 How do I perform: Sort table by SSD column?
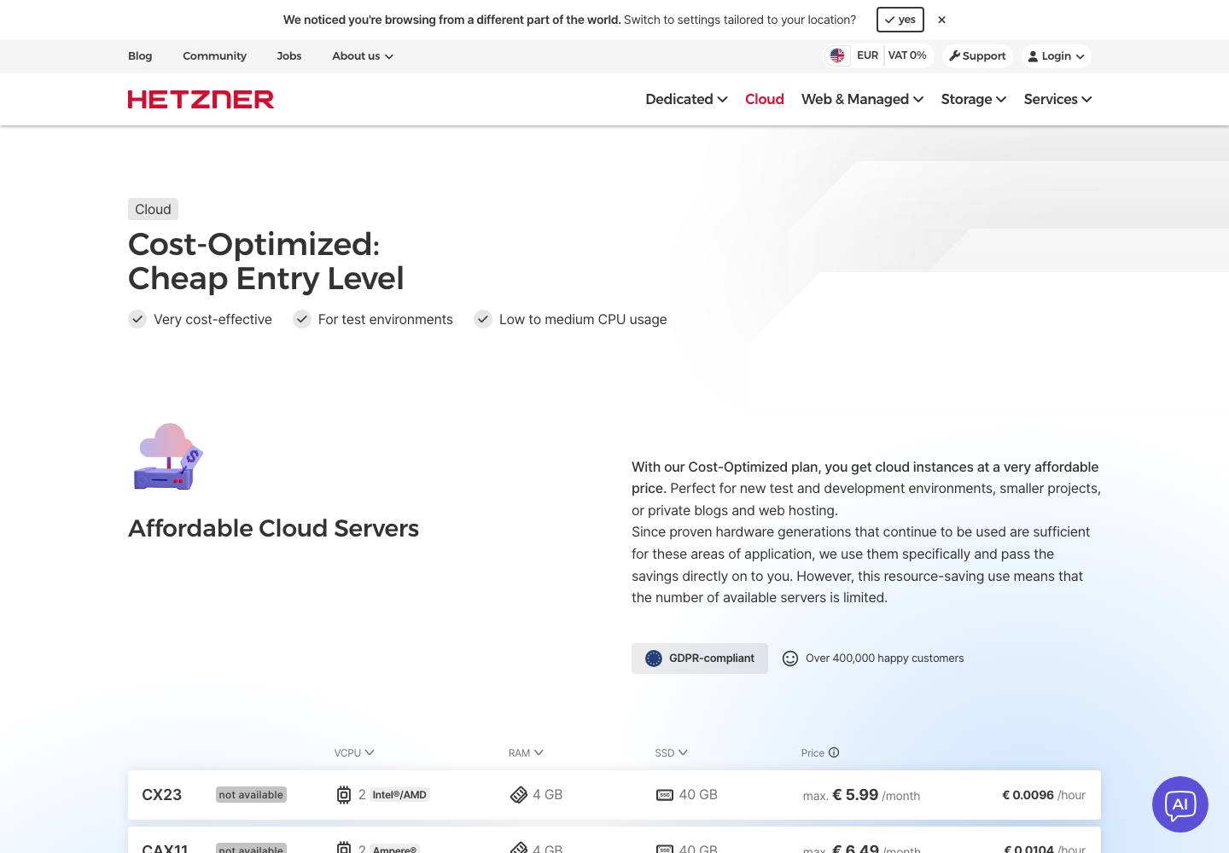click(671, 753)
